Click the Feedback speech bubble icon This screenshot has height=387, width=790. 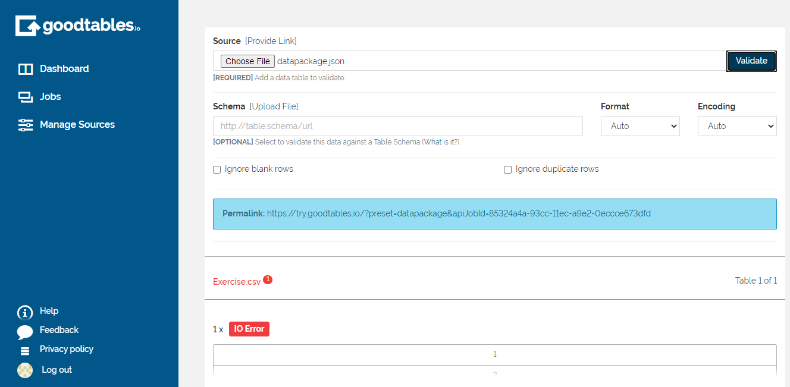tap(25, 332)
